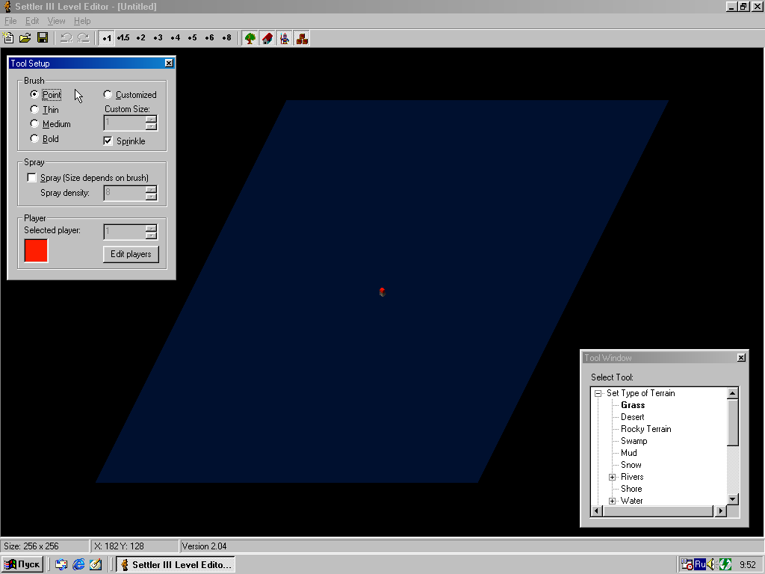Select the stacked crates resources icon
The height and width of the screenshot is (574, 765).
coord(302,38)
